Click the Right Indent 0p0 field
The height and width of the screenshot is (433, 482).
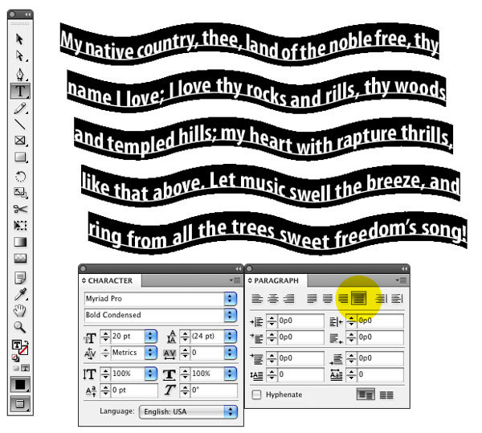click(x=381, y=321)
